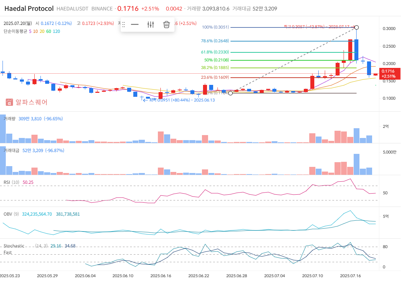Viewport: 401px width, 281px height.
Task: Click the 0.2500 price axis label
Action: [389, 46]
